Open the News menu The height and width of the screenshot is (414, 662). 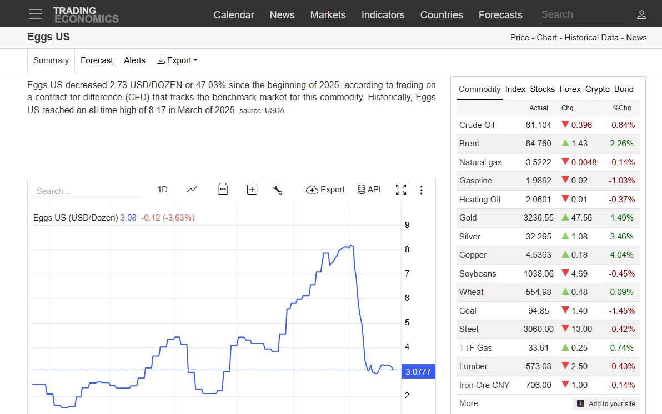pyautogui.click(x=282, y=15)
